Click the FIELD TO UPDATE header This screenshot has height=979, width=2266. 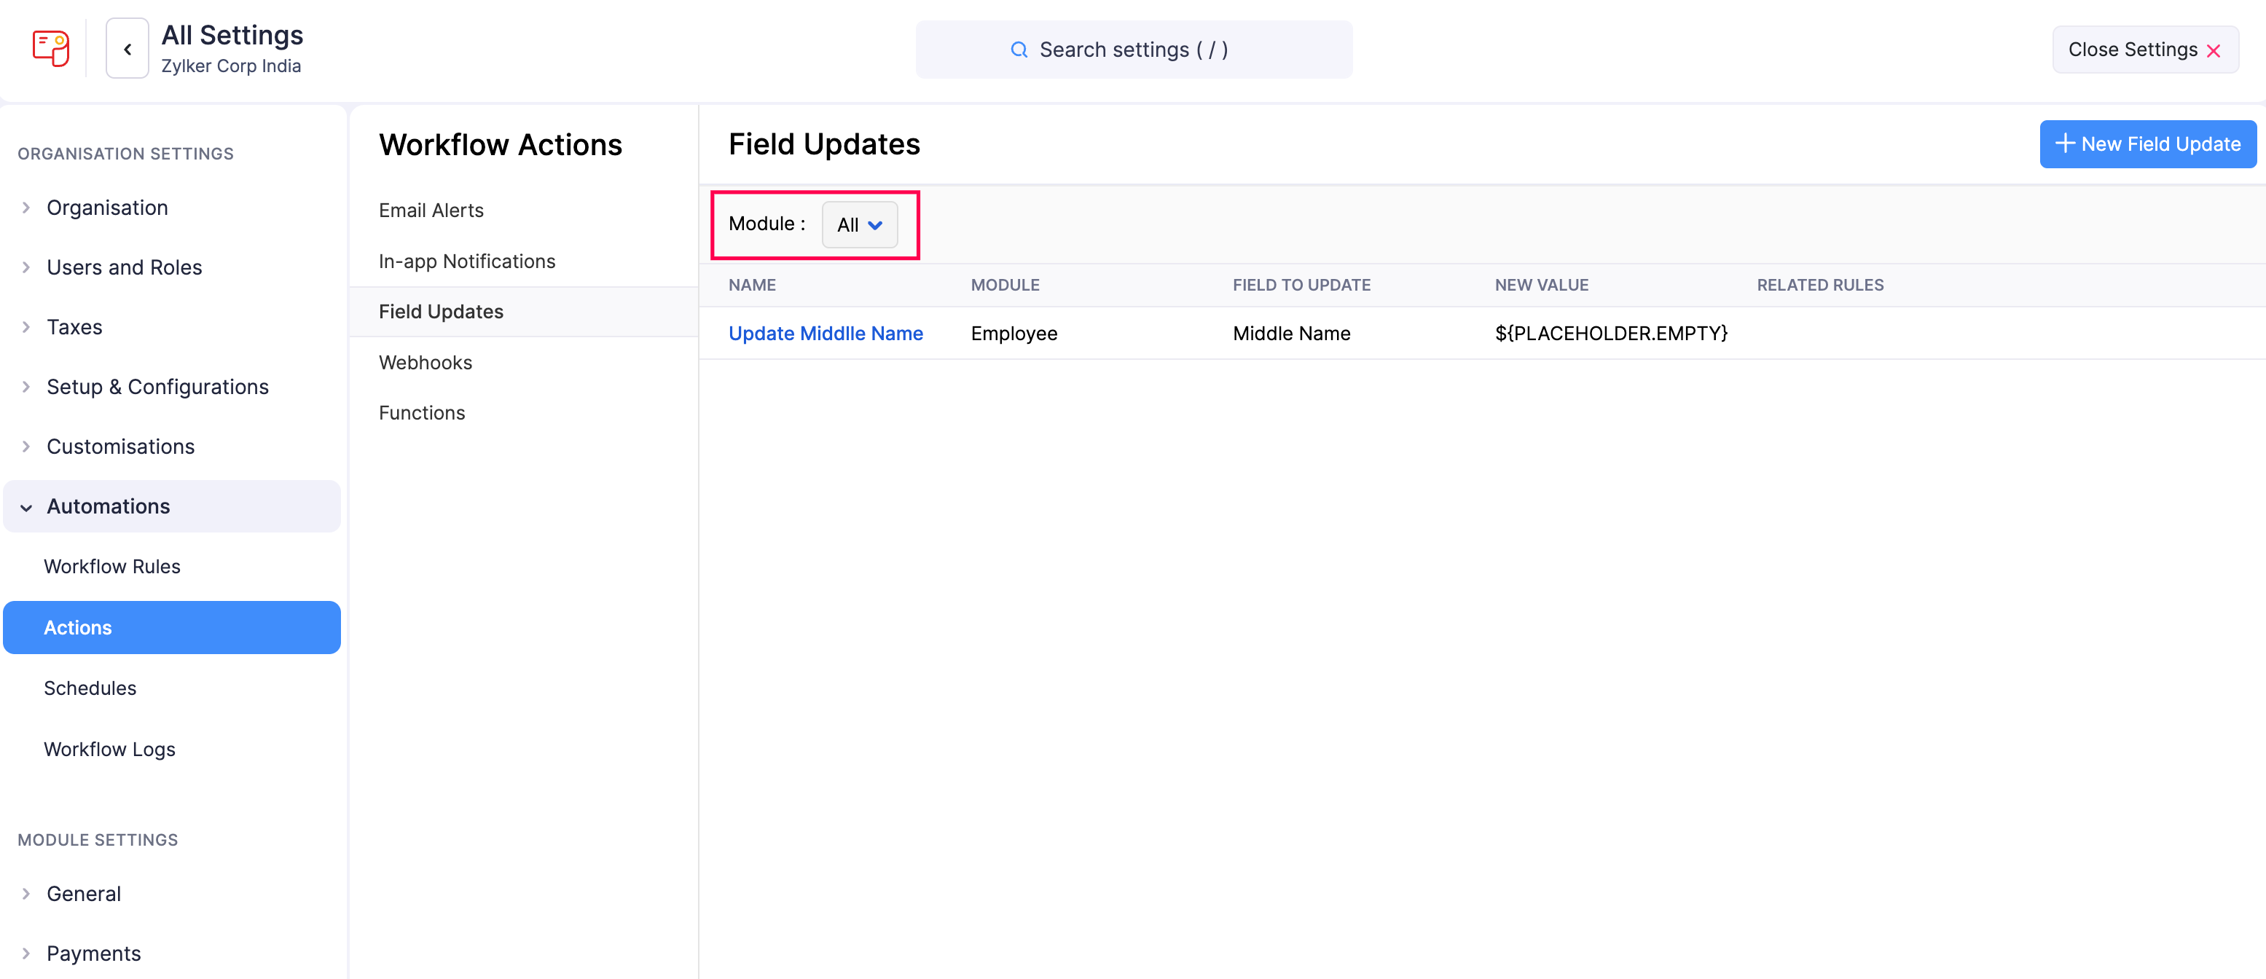coord(1301,285)
